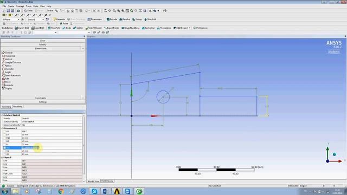
Task: Open the Units menu
Action: click(36, 6)
